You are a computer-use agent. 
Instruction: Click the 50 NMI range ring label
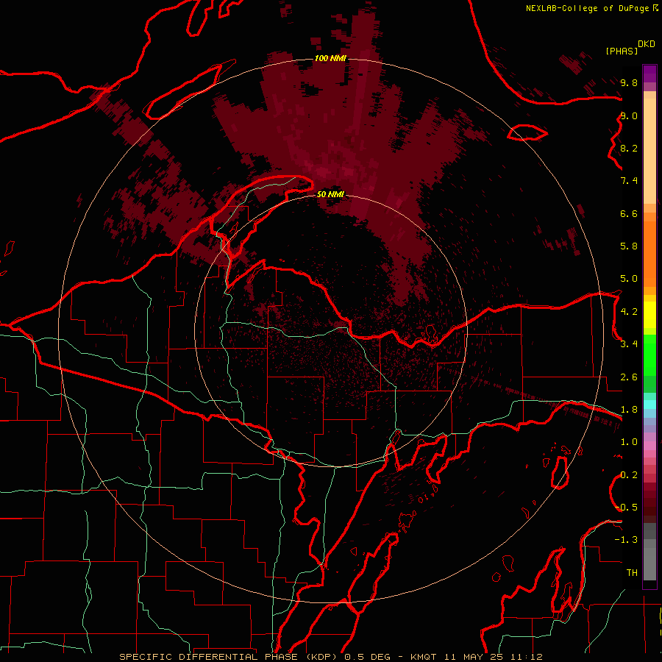330,194
